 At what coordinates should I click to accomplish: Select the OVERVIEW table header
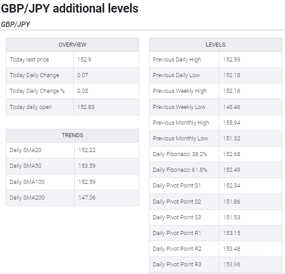[x=72, y=45]
